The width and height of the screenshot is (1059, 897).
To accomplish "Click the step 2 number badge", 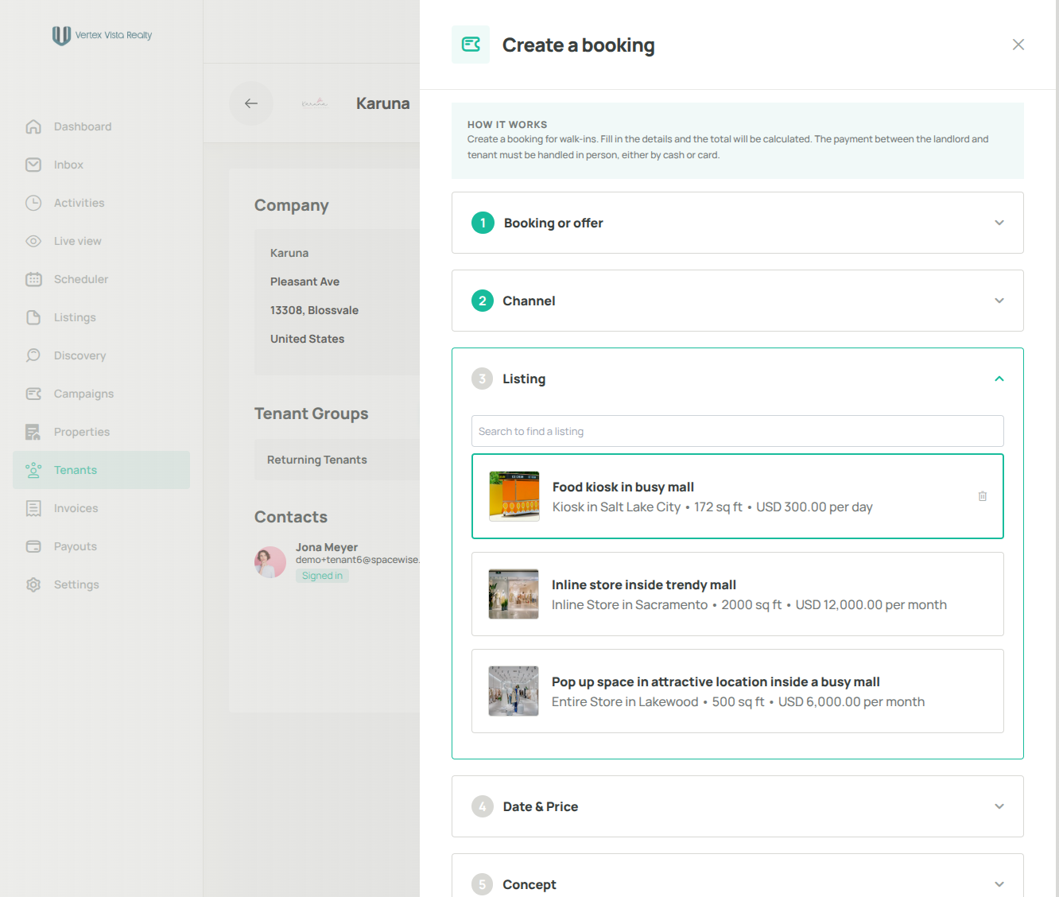I will pyautogui.click(x=483, y=301).
